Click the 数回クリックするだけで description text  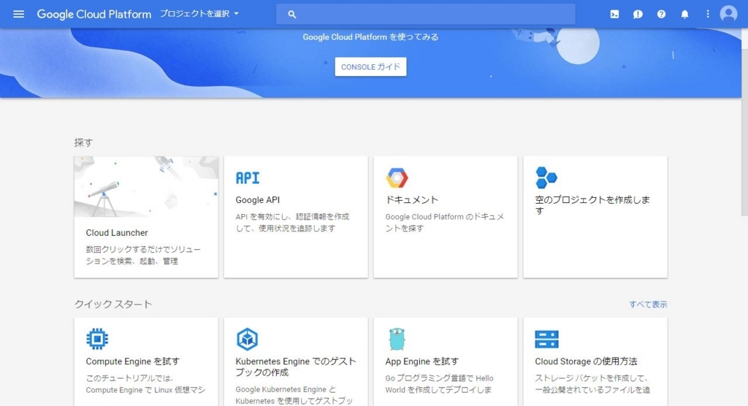[x=144, y=256]
